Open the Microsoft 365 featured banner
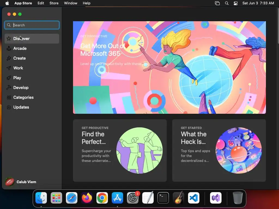Viewport: 279px width, 209px height. 169,67
